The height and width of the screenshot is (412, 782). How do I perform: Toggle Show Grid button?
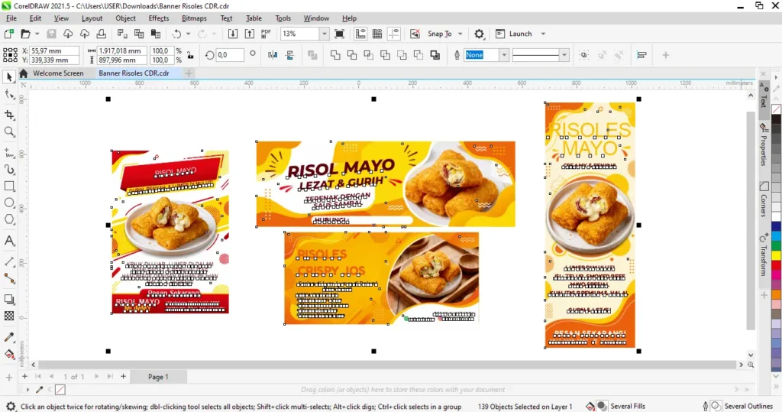click(377, 34)
